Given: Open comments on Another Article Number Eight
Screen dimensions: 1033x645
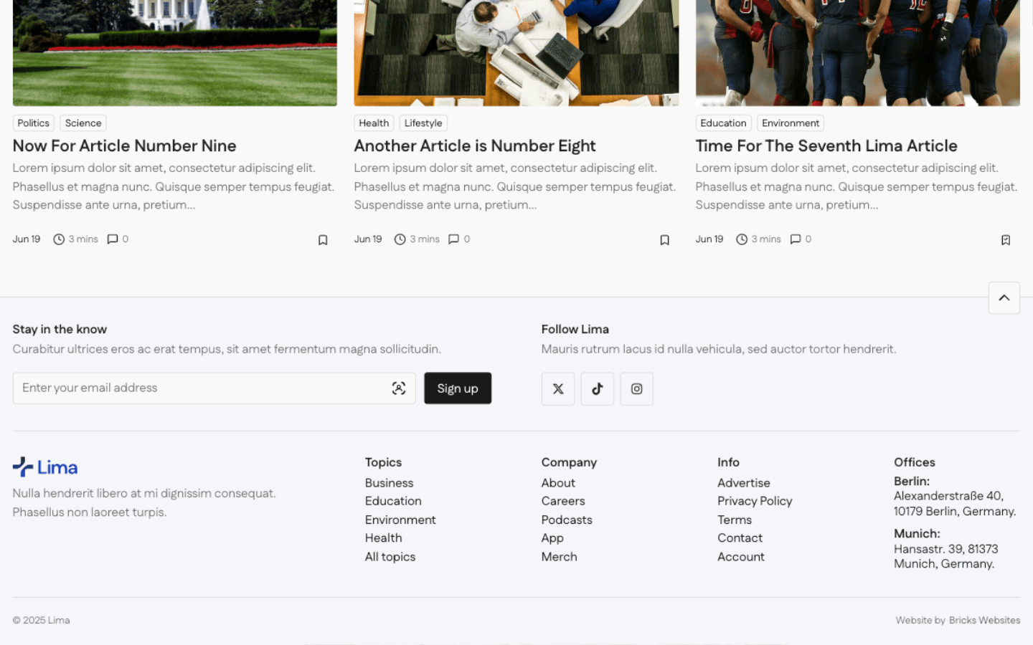Looking at the screenshot, I should pos(458,239).
